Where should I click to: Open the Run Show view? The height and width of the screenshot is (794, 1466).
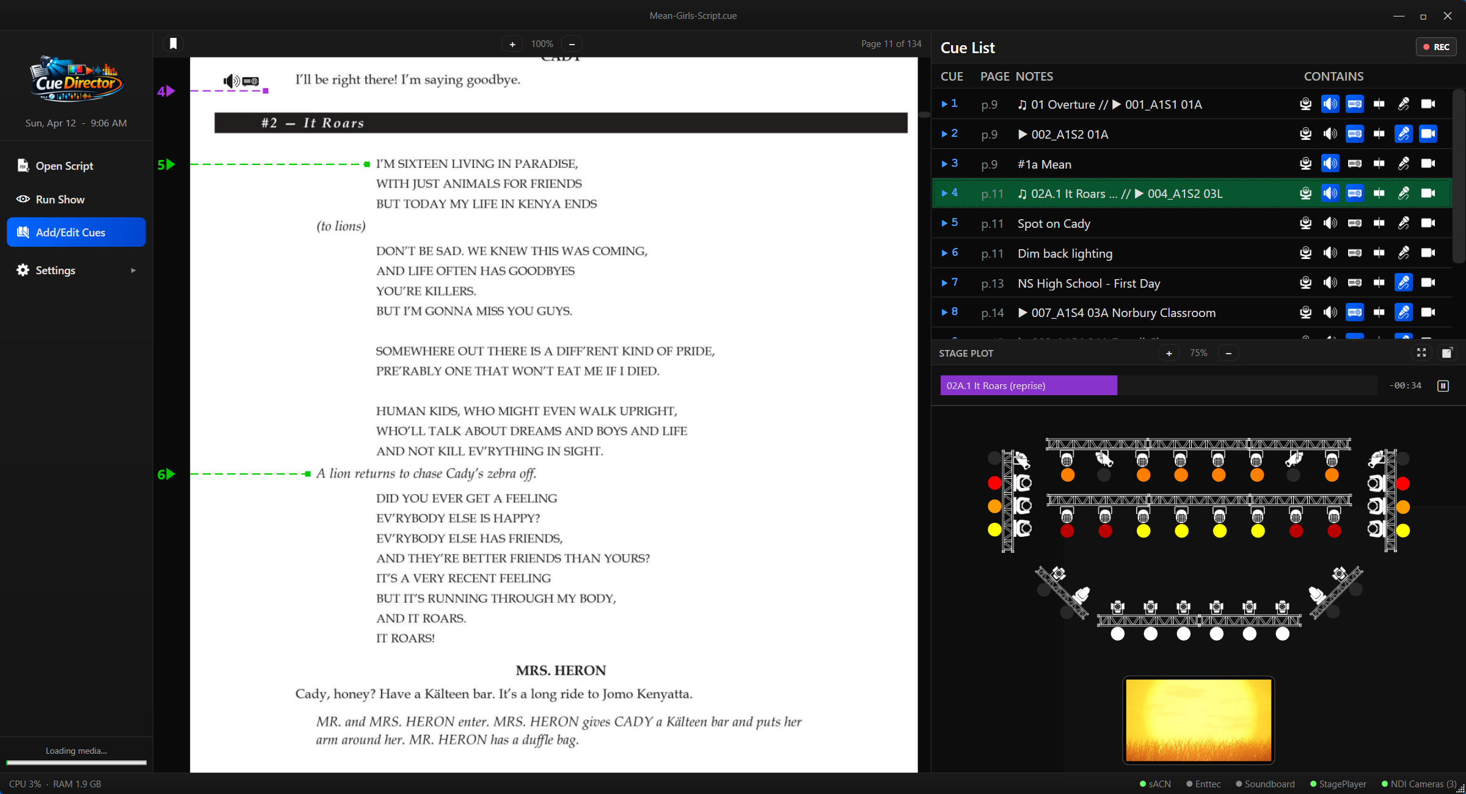click(60, 199)
